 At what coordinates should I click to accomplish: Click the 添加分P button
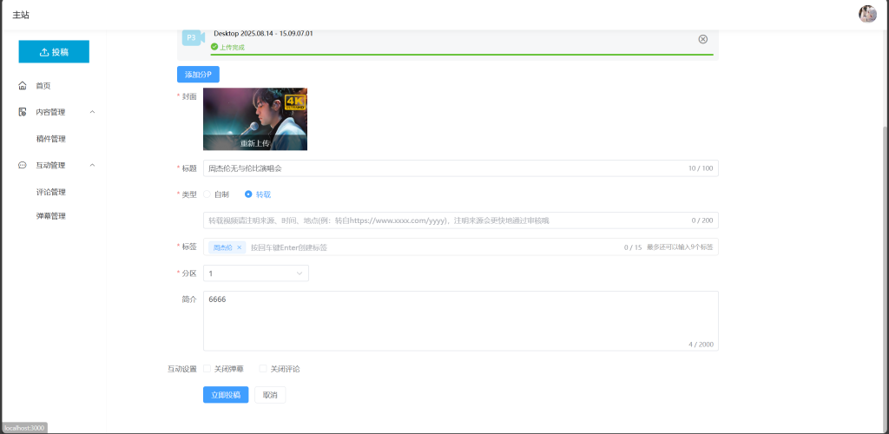pyautogui.click(x=198, y=75)
